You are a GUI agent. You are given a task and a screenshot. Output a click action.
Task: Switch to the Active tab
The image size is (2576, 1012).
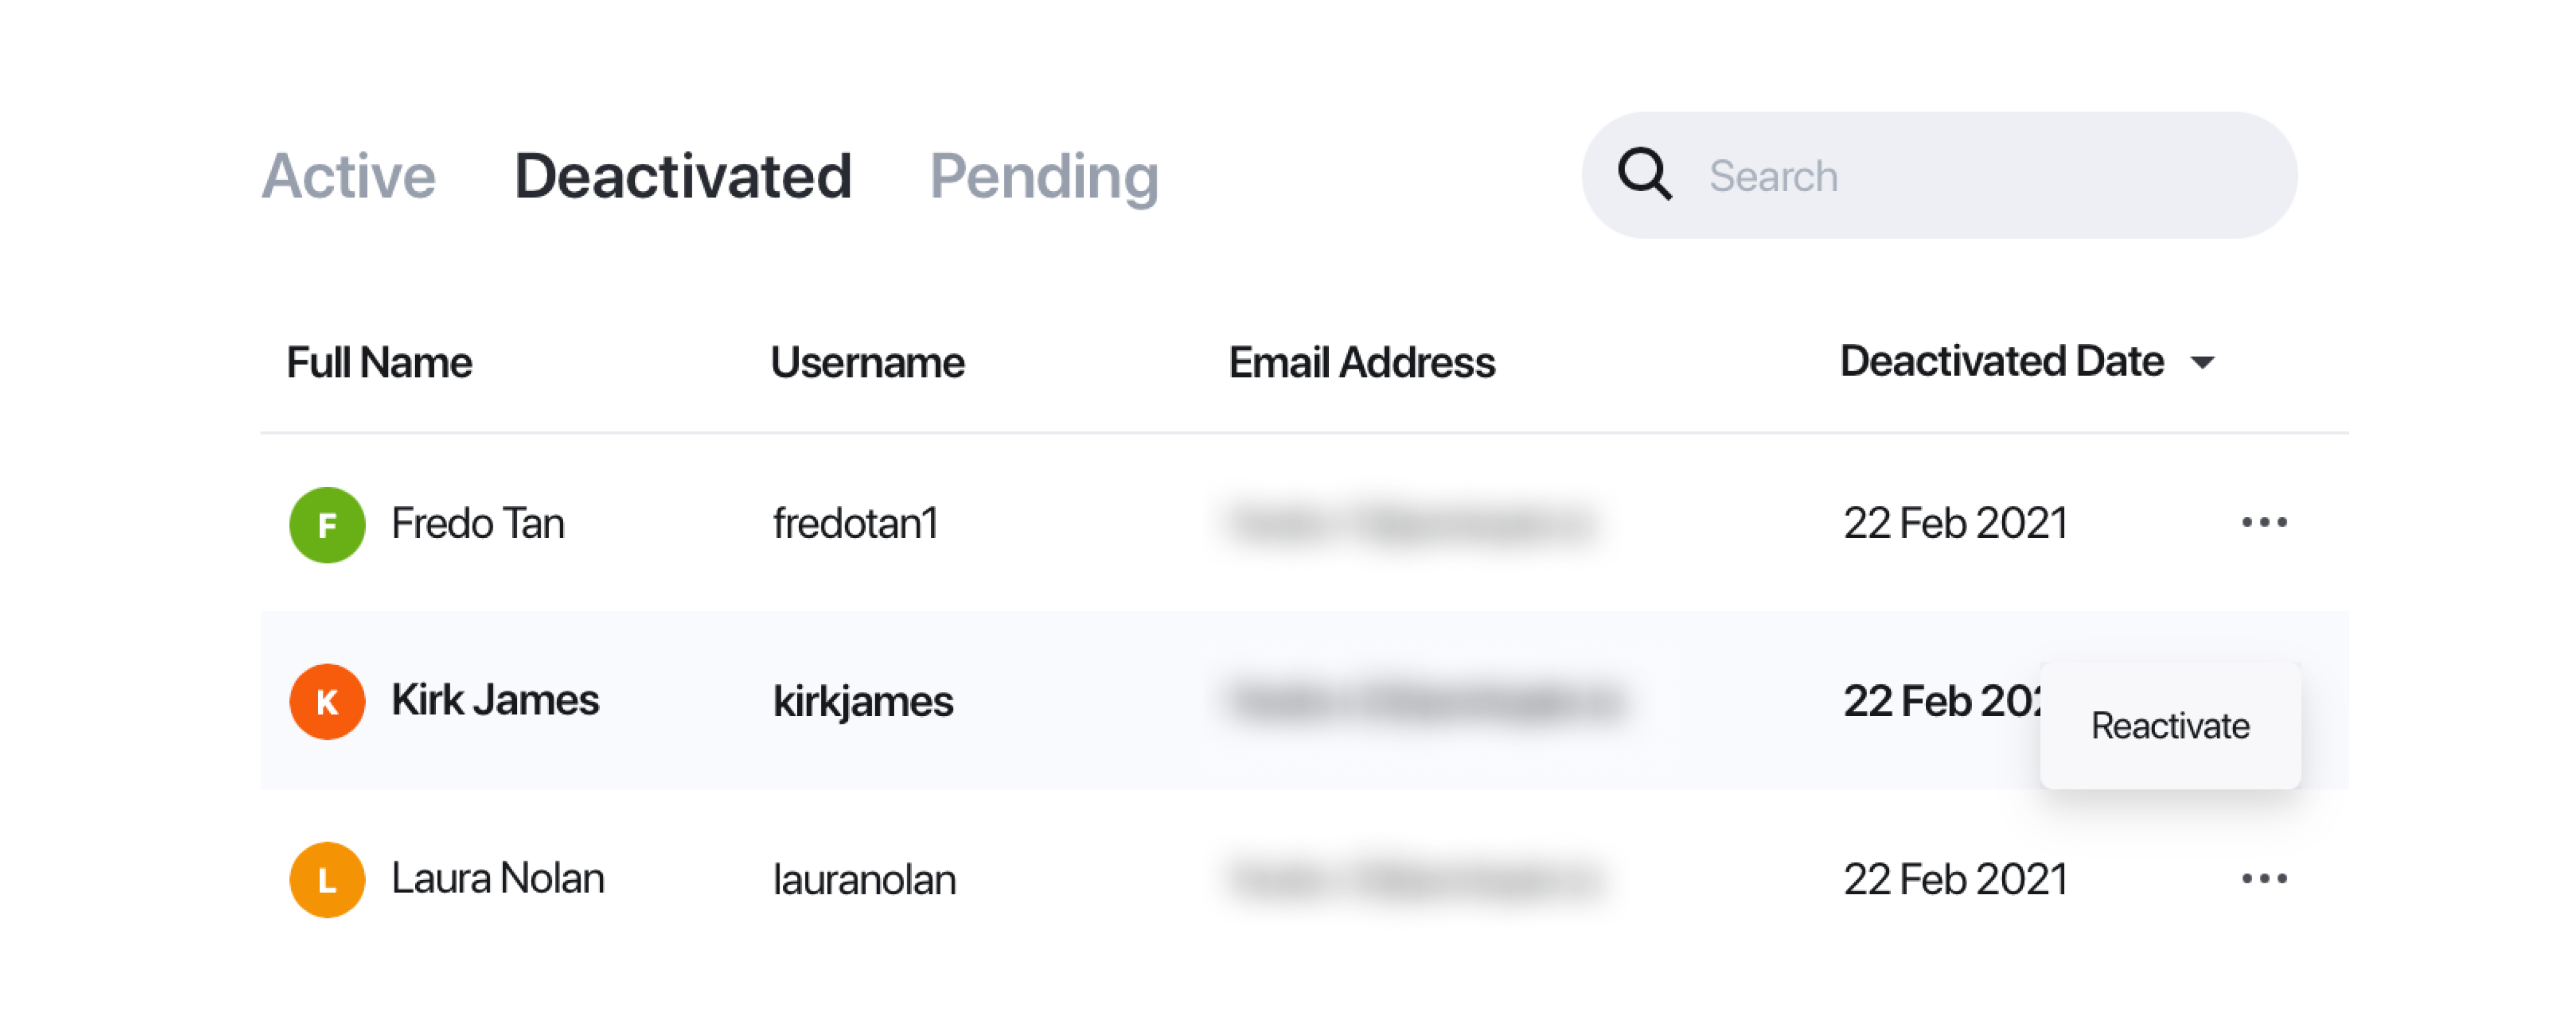click(x=348, y=176)
